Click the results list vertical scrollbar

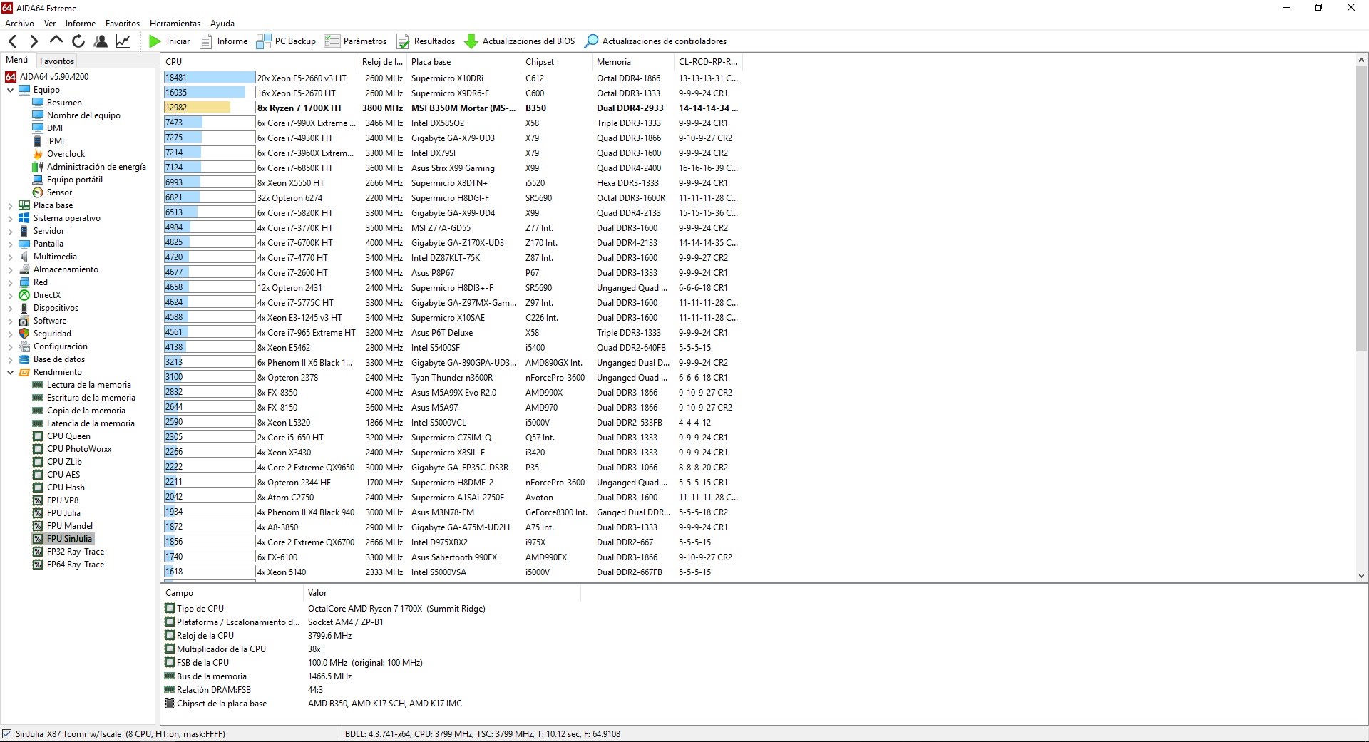tap(1361, 210)
